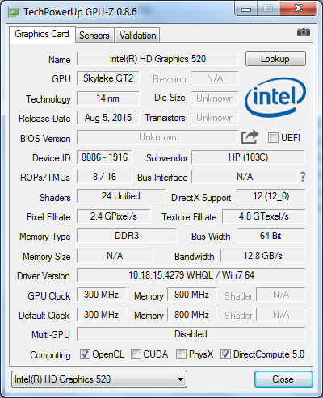The image size is (323, 398).
Task: Click the Driver Version text field
Action: (x=191, y=275)
